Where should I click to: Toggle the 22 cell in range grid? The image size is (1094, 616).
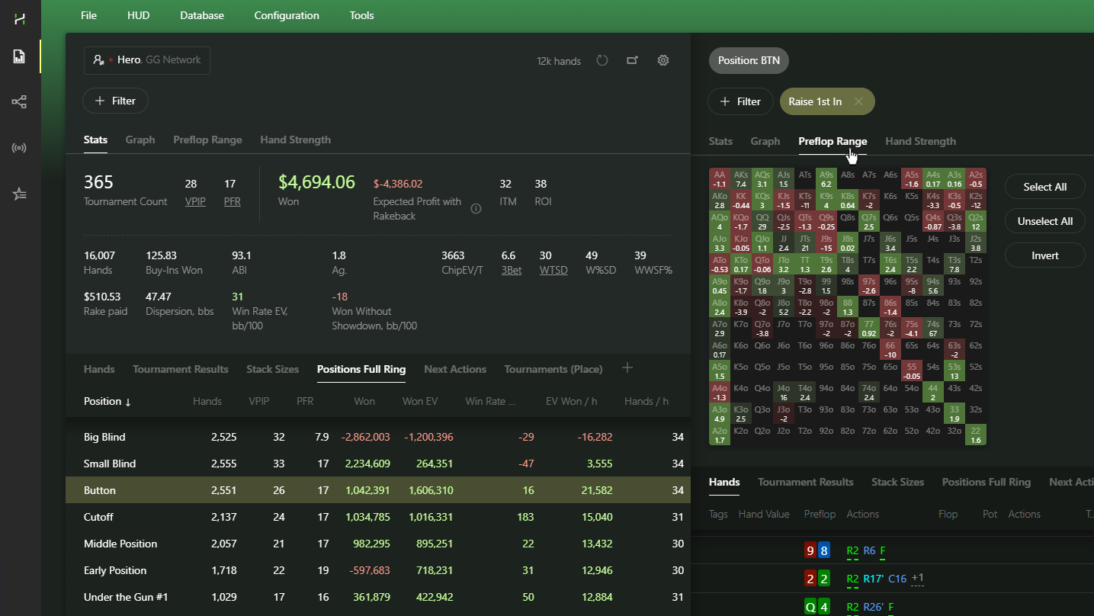point(976,435)
